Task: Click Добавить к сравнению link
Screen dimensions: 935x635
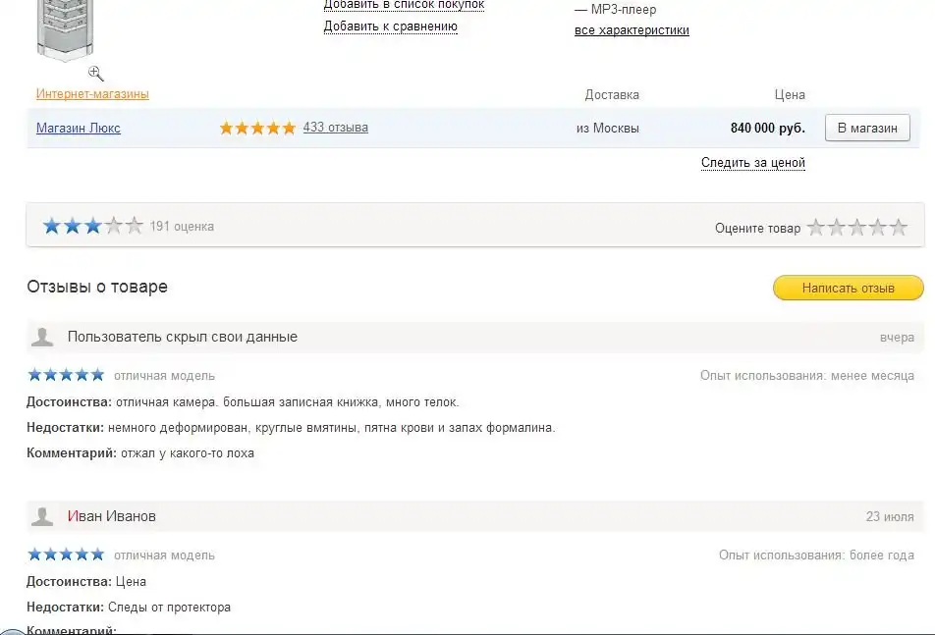Action: (x=390, y=26)
